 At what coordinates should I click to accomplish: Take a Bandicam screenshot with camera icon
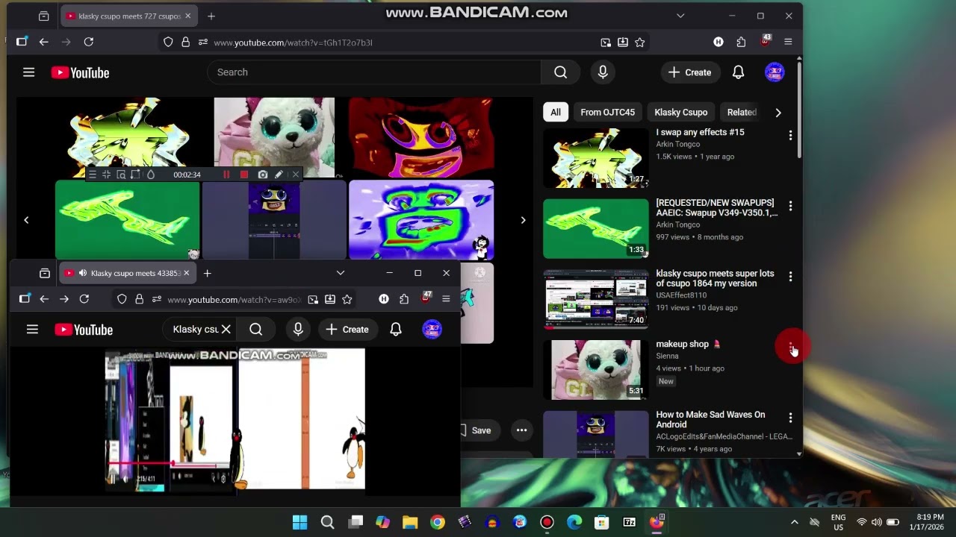263,175
